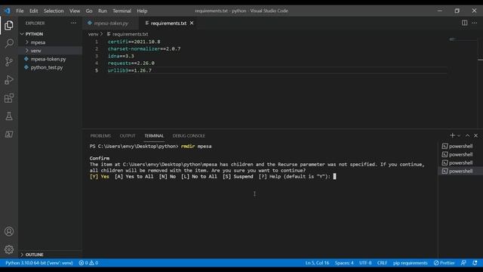The width and height of the screenshot is (483, 272).
Task: Open the Testing flask view
Action: pyautogui.click(x=9, y=116)
